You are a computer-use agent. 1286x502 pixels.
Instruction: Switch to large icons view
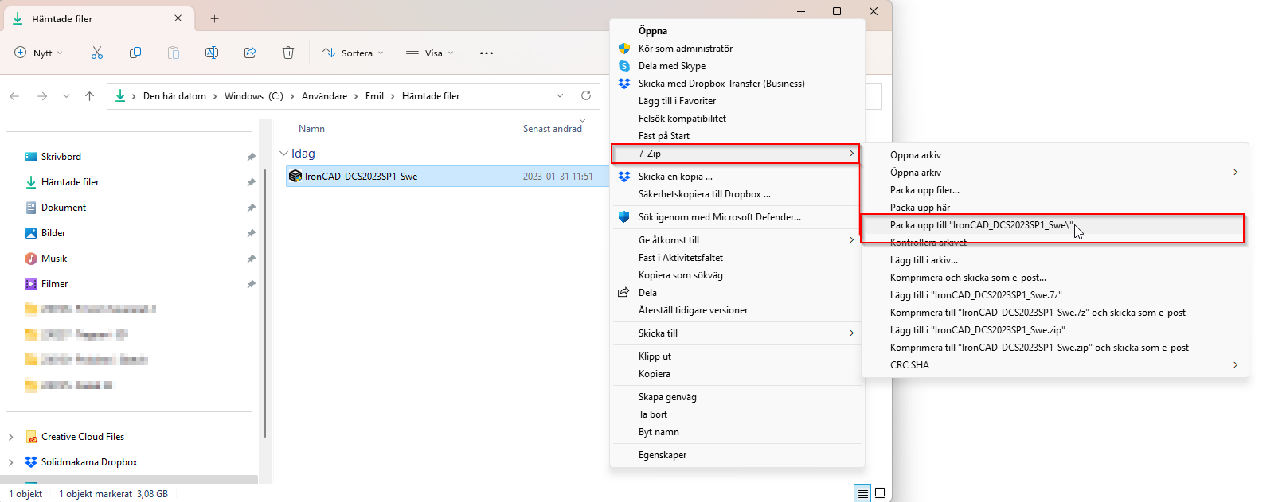880,493
